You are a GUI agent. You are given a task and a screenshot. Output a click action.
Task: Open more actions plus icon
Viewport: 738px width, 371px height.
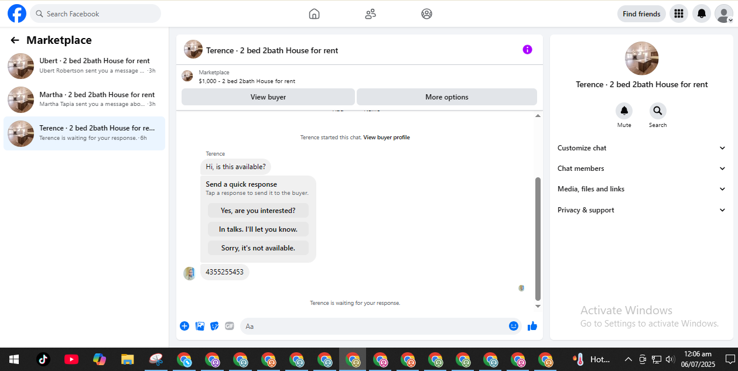pyautogui.click(x=184, y=326)
